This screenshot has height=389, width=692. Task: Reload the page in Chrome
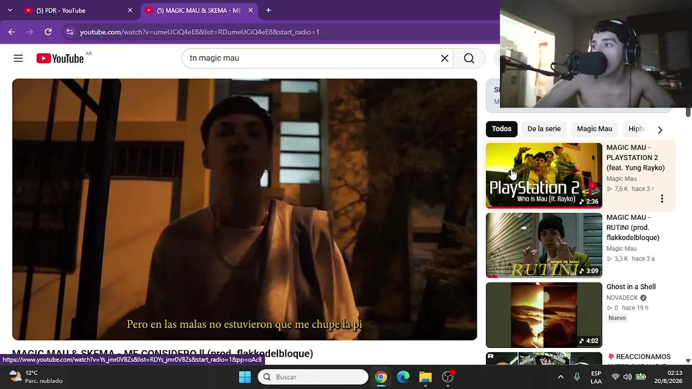pyautogui.click(x=48, y=32)
